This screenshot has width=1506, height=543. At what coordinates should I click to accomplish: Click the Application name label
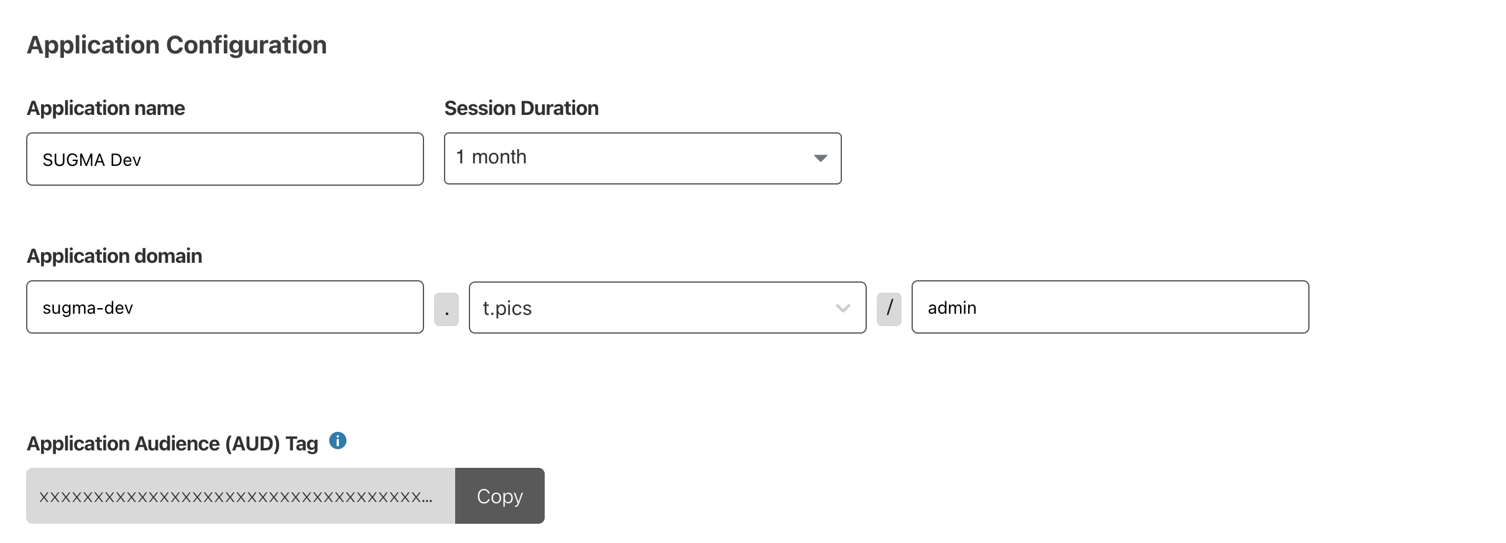[106, 109]
